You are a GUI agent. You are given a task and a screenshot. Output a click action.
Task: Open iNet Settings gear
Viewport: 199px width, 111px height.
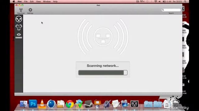pyautogui.click(x=30, y=10)
